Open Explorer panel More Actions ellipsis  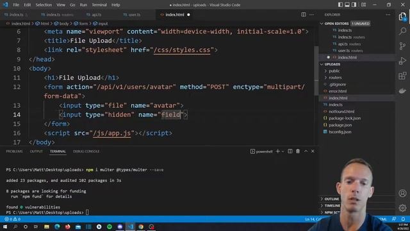(x=388, y=15)
